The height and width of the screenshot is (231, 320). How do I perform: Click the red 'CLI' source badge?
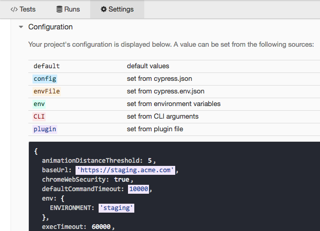click(39, 117)
